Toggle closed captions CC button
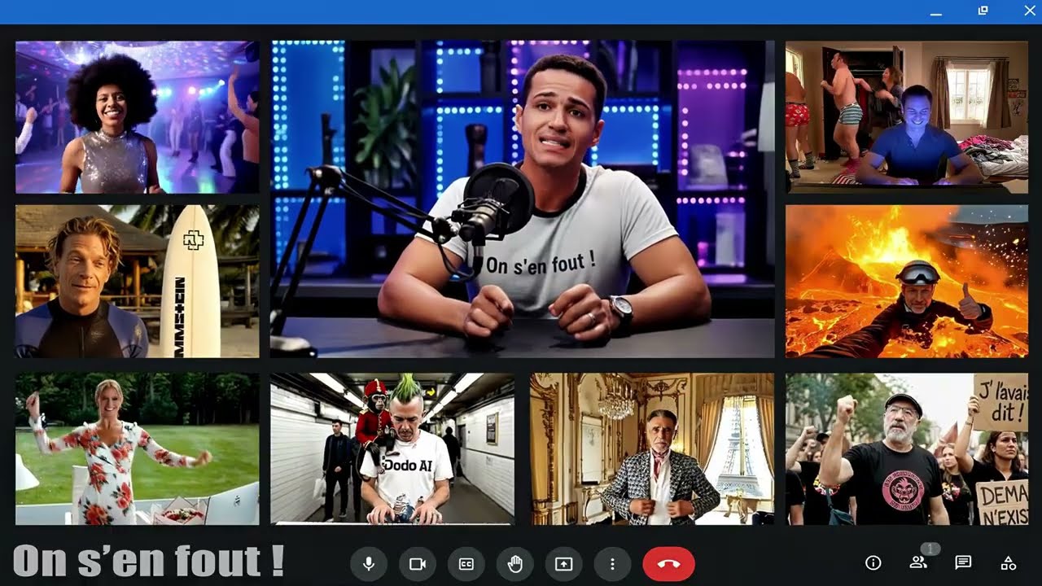Screen dimensions: 1042x586 [x=466, y=563]
